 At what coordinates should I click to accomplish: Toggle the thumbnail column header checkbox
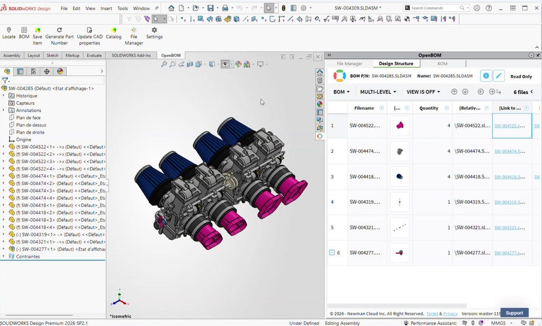click(x=407, y=108)
